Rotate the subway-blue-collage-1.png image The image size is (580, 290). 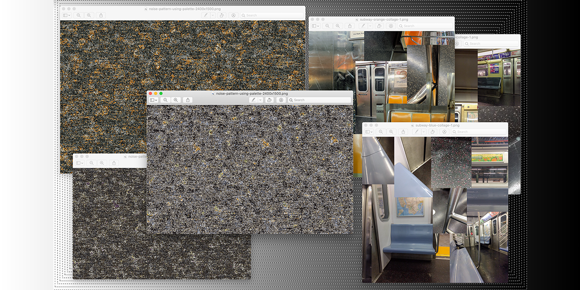coord(433,131)
